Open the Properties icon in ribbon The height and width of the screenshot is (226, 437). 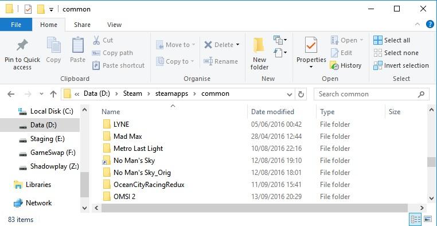pyautogui.click(x=311, y=46)
